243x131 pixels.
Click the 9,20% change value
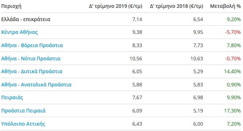point(234,19)
